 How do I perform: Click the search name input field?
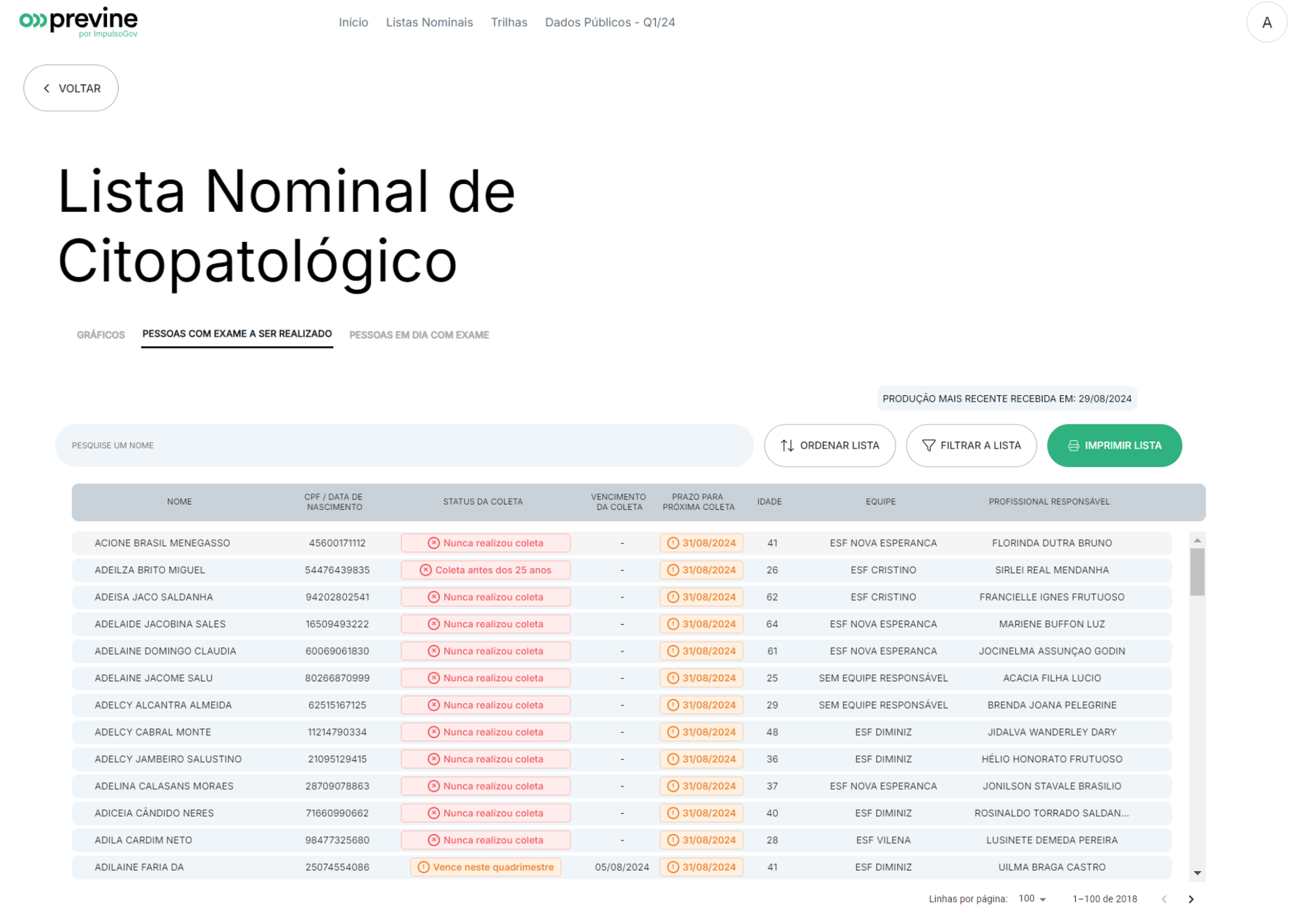pyautogui.click(x=404, y=445)
